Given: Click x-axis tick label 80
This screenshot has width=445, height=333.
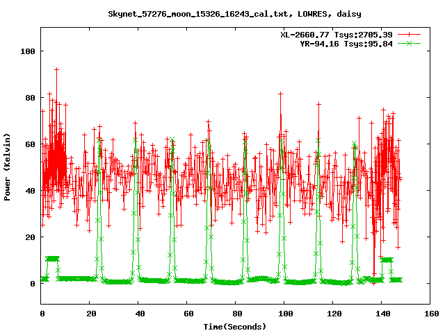Looking at the screenshot, I should [x=237, y=314].
